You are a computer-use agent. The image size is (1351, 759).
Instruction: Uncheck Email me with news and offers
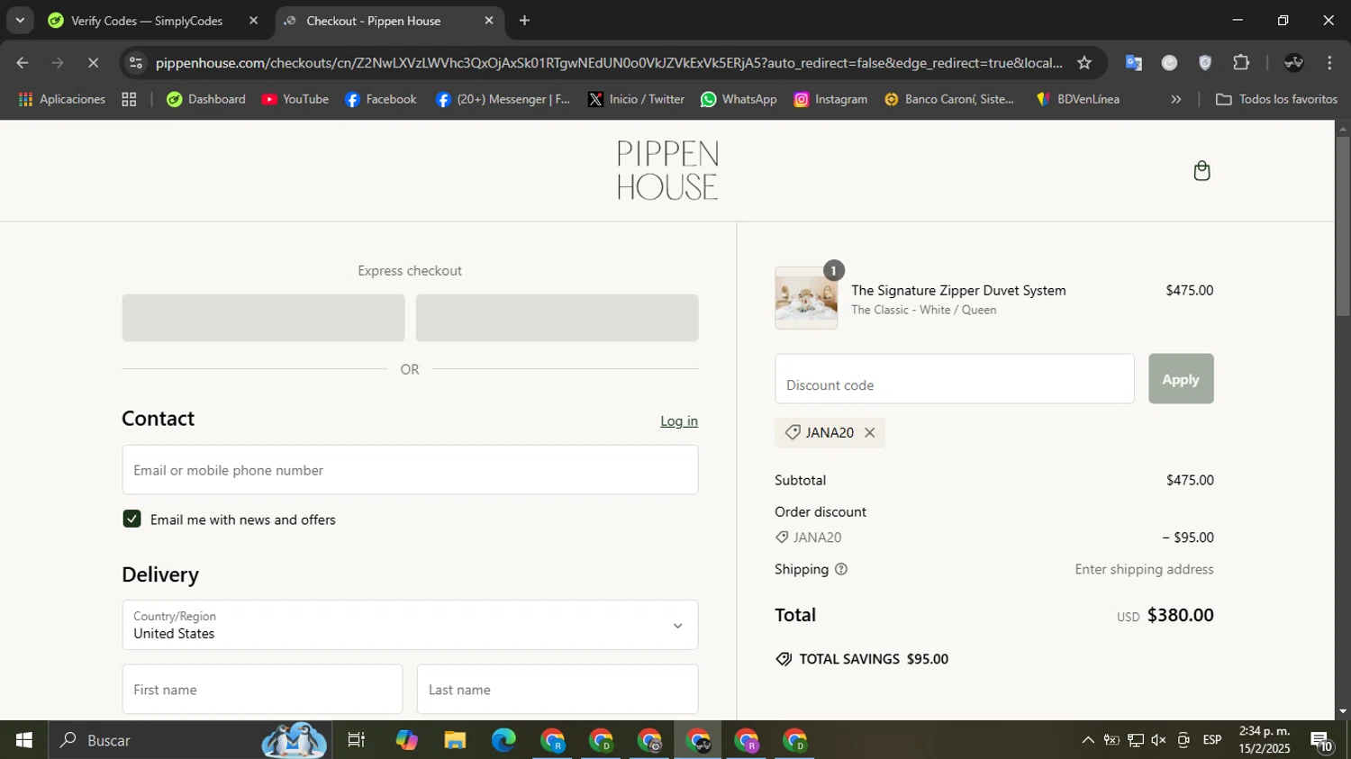(131, 520)
